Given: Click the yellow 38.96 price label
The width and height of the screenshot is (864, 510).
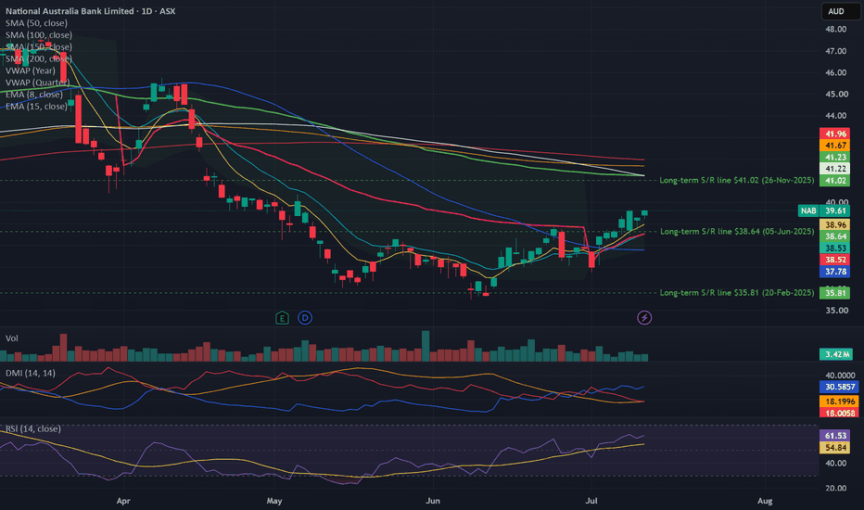Looking at the screenshot, I should coord(834,225).
